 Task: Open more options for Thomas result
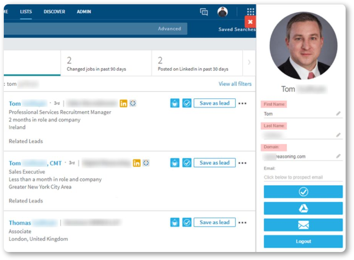tap(242, 223)
